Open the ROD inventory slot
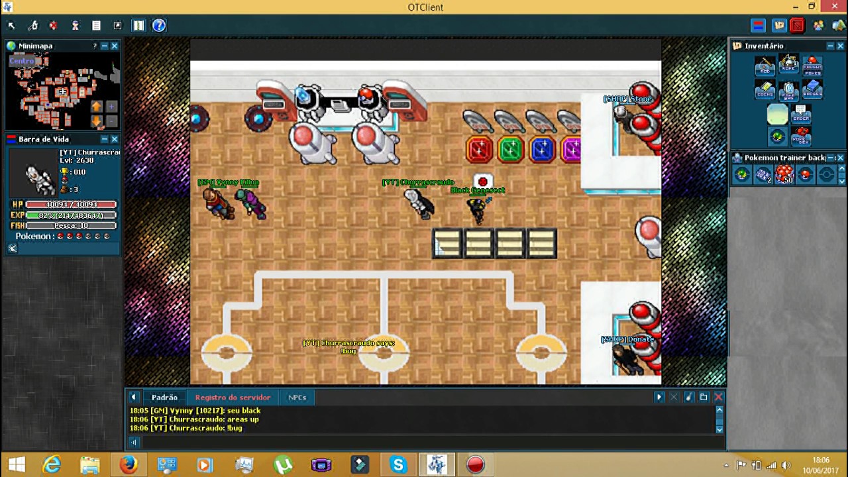This screenshot has height=477, width=848. pyautogui.click(x=765, y=66)
